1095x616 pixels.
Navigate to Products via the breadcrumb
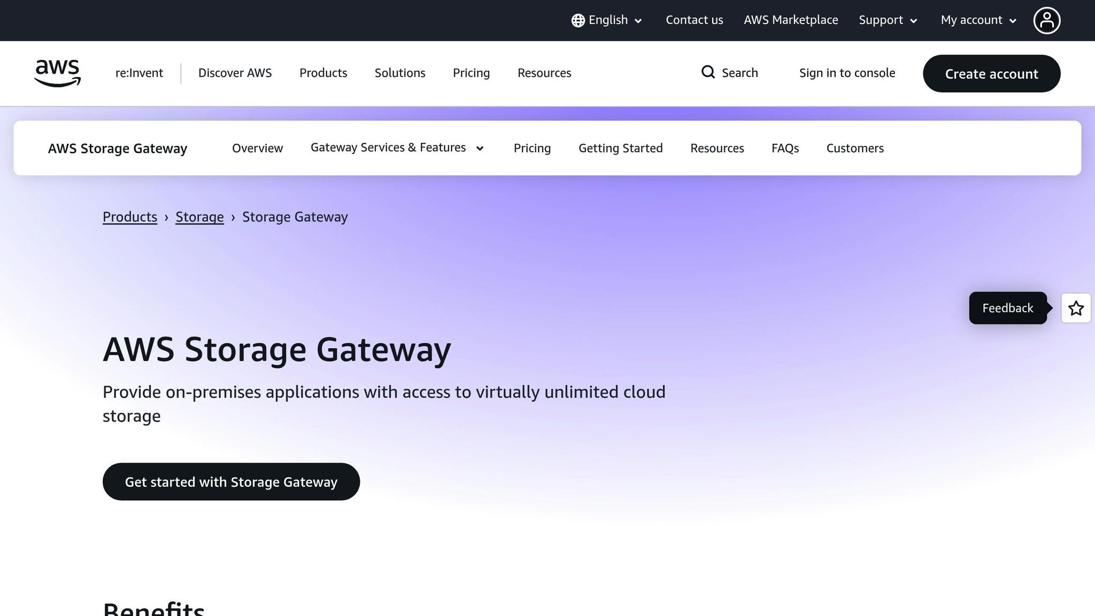coord(129,217)
